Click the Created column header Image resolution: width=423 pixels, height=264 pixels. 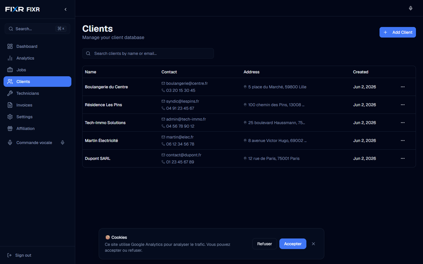(x=361, y=72)
